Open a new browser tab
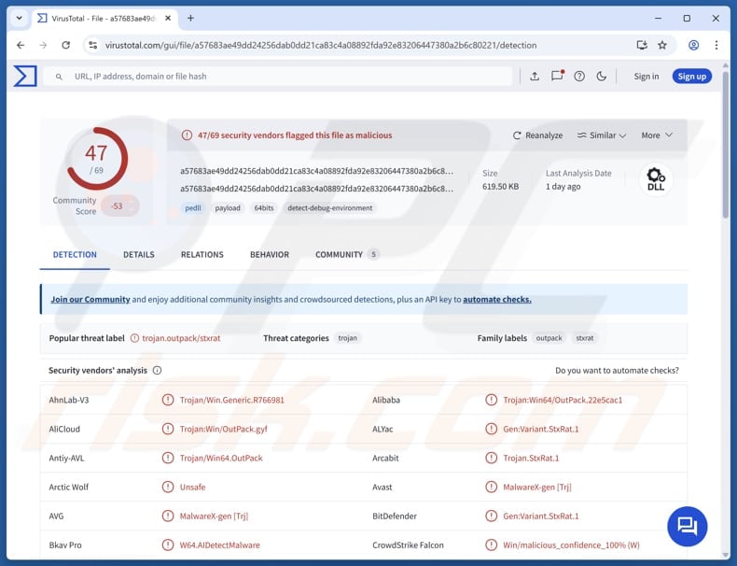This screenshot has width=737, height=566. click(x=190, y=19)
